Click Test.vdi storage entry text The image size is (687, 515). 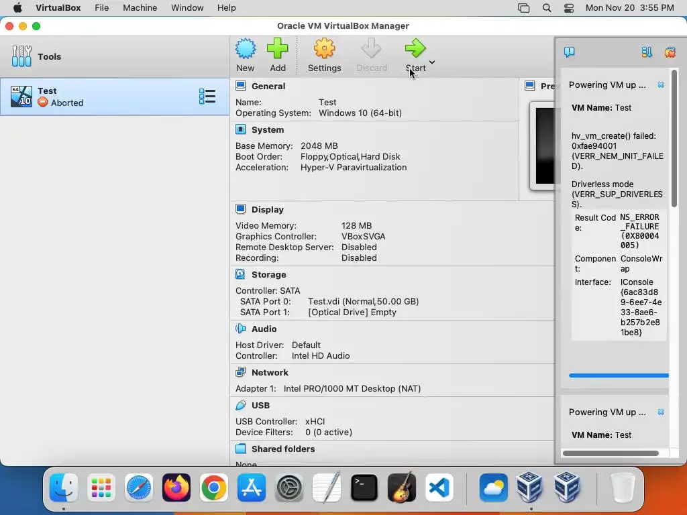click(363, 301)
